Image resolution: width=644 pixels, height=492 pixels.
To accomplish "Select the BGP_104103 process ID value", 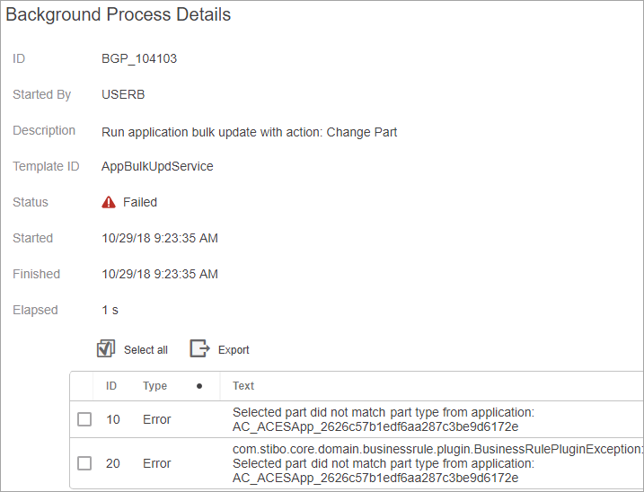I will point(139,58).
